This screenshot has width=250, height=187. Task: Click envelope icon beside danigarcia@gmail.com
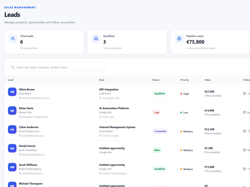click(20, 154)
